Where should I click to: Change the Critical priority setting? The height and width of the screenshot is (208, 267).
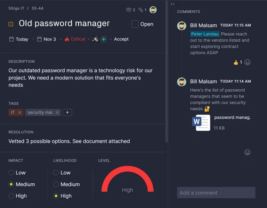point(75,39)
